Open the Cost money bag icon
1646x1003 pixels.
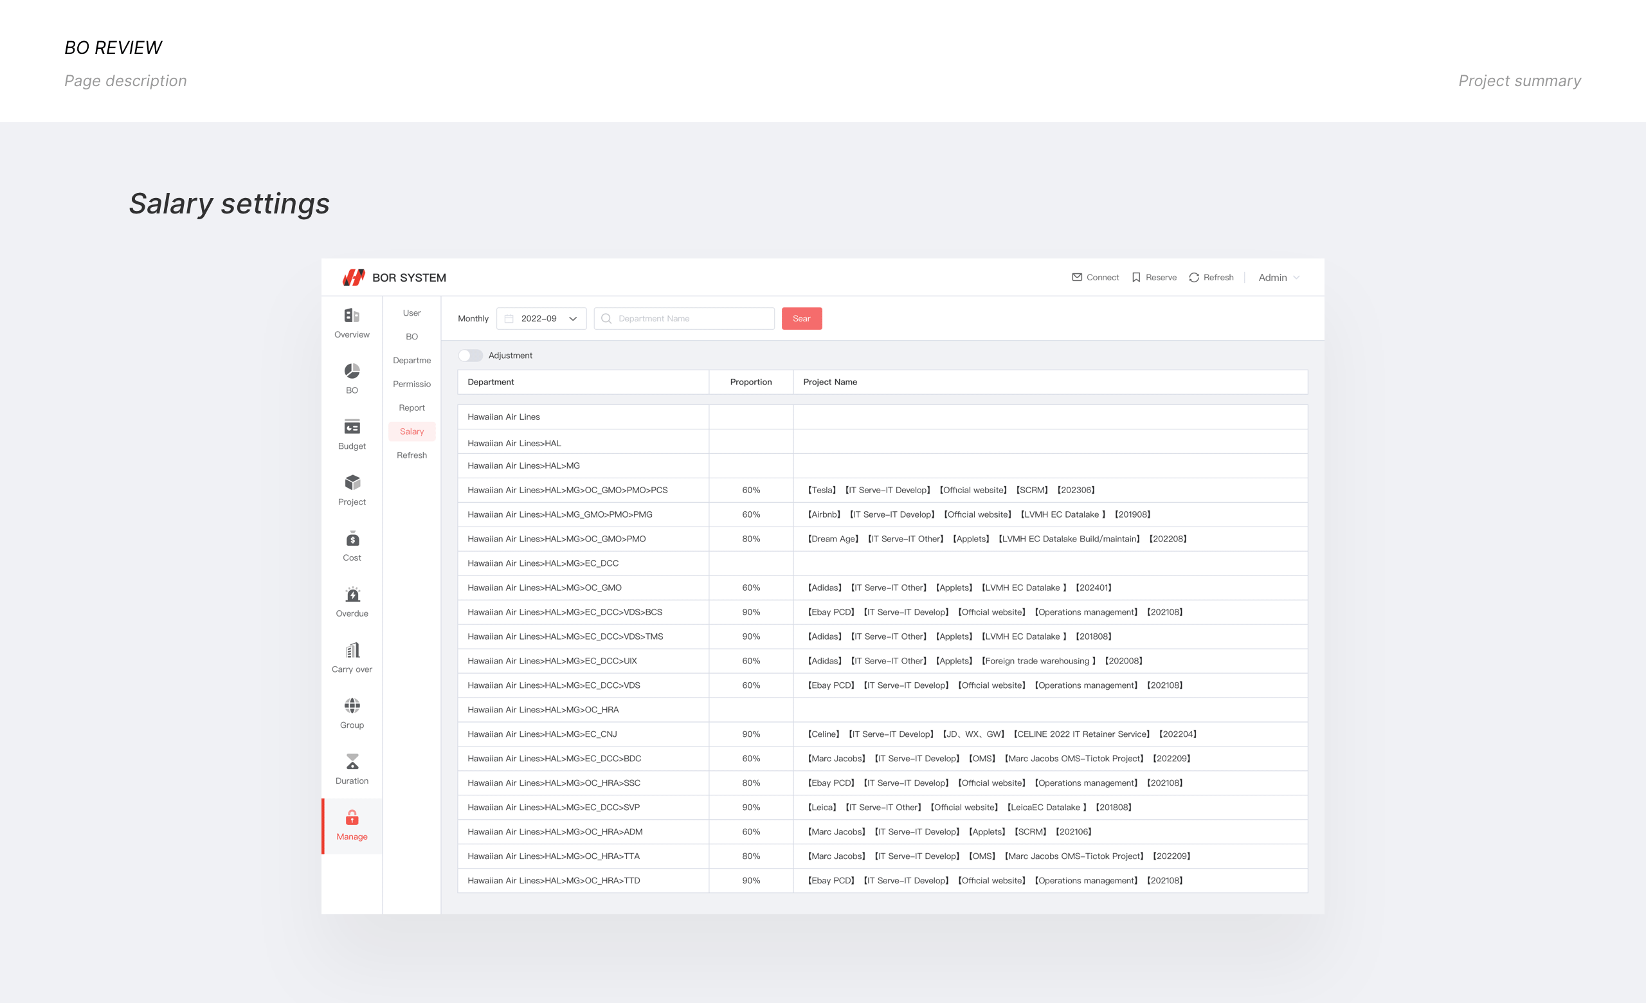click(x=352, y=538)
